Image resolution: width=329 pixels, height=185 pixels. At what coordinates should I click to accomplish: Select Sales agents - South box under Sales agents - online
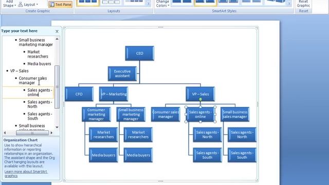point(207,155)
